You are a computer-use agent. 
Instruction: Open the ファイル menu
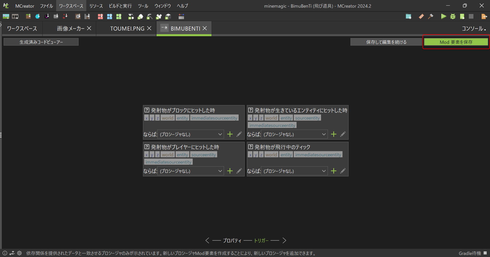point(46,6)
